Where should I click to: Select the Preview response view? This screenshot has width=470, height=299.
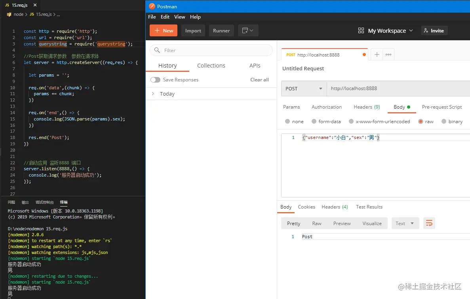pyautogui.click(x=342, y=223)
